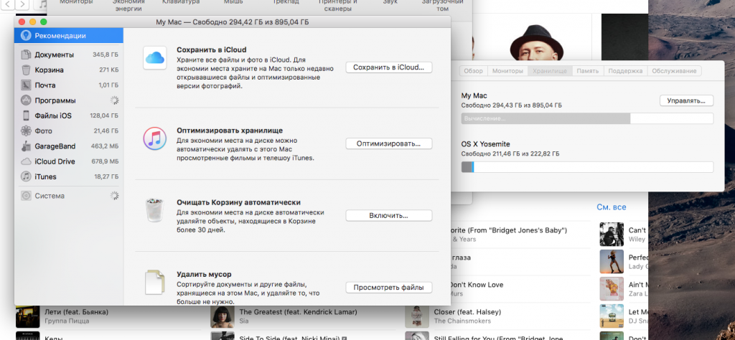Click Управлять... in About This Mac window
The height and width of the screenshot is (340, 735).
tap(686, 100)
